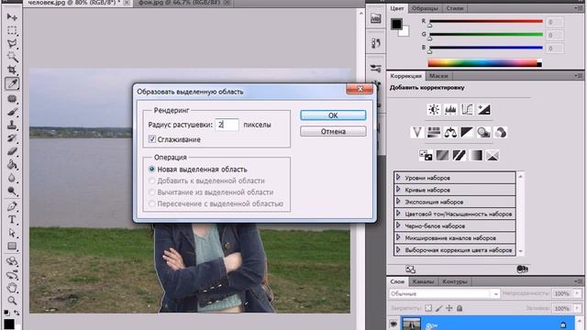Select the Brush tool

pyautogui.click(x=12, y=112)
